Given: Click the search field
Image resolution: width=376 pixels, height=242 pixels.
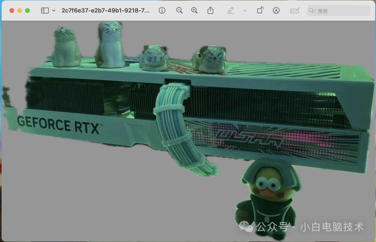Looking at the screenshot, I should [x=339, y=11].
